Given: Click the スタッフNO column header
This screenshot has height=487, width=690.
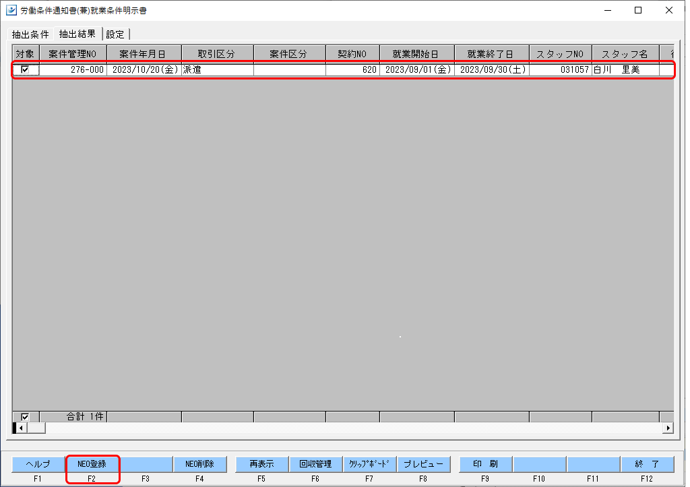Looking at the screenshot, I should (x=561, y=54).
